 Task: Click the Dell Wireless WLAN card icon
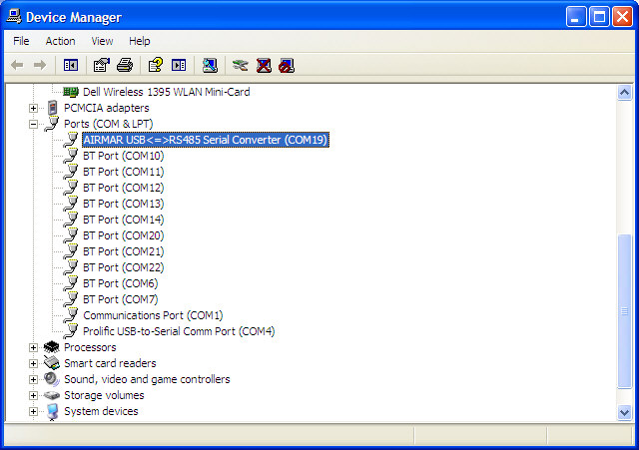pyautogui.click(x=71, y=92)
